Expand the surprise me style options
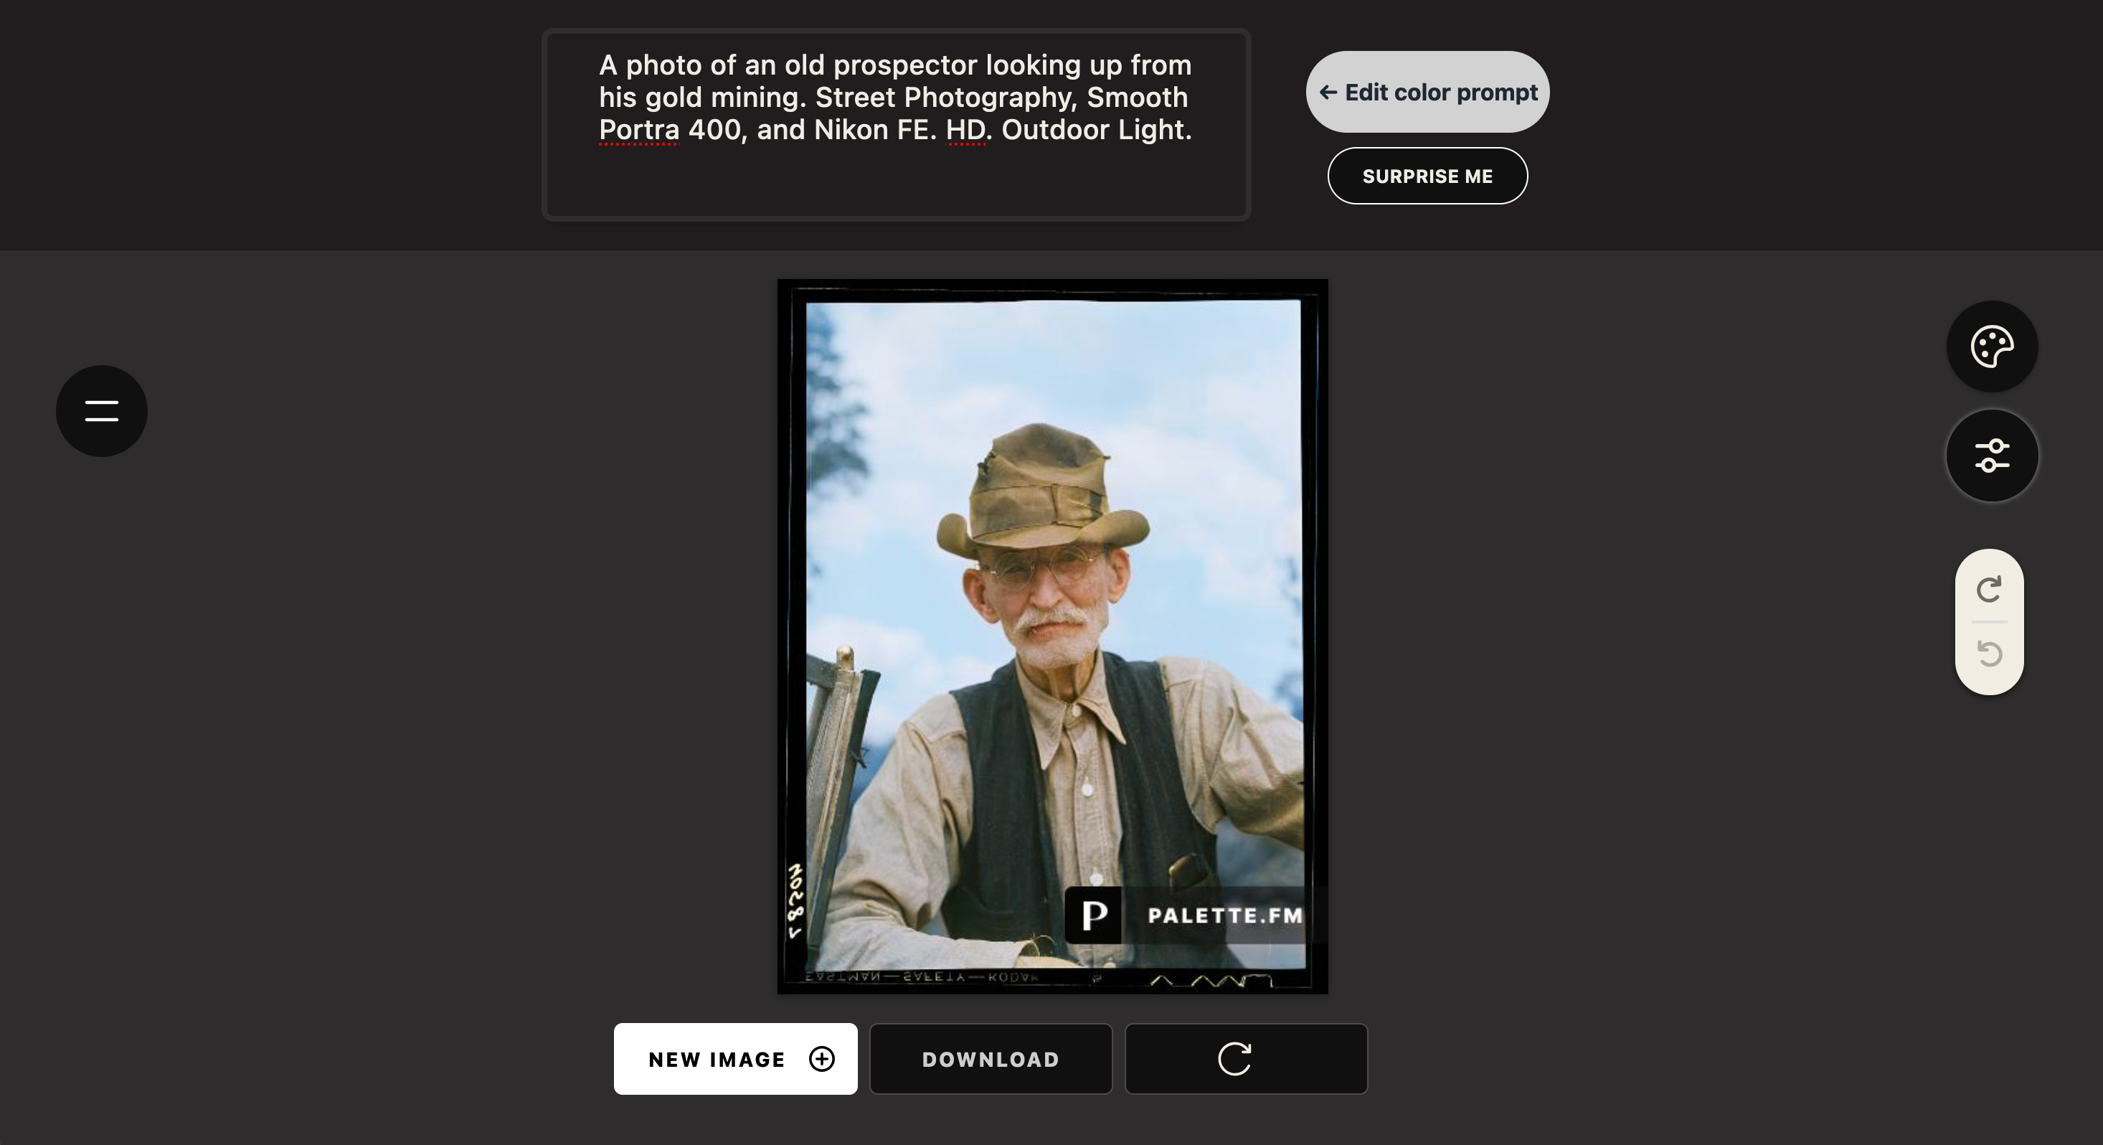 tap(1427, 175)
